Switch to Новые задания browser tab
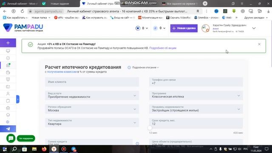 point(60,3)
